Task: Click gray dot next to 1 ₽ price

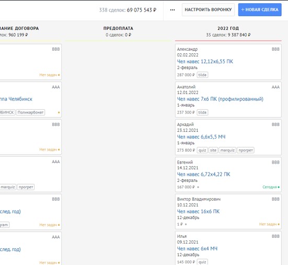Action: [186, 224]
